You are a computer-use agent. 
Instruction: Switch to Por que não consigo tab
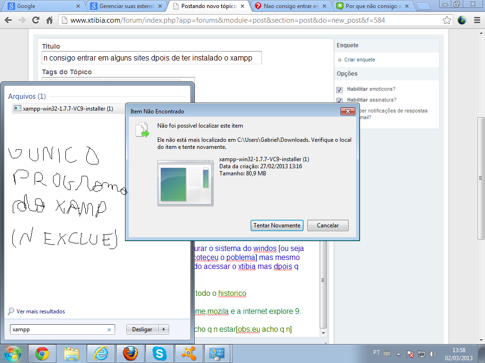pyautogui.click(x=373, y=6)
